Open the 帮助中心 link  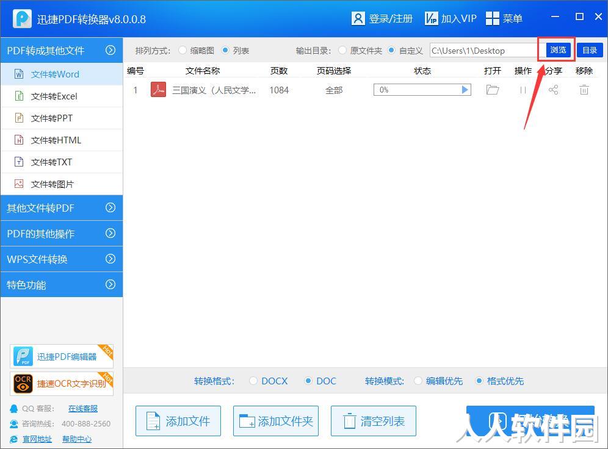[77, 439]
